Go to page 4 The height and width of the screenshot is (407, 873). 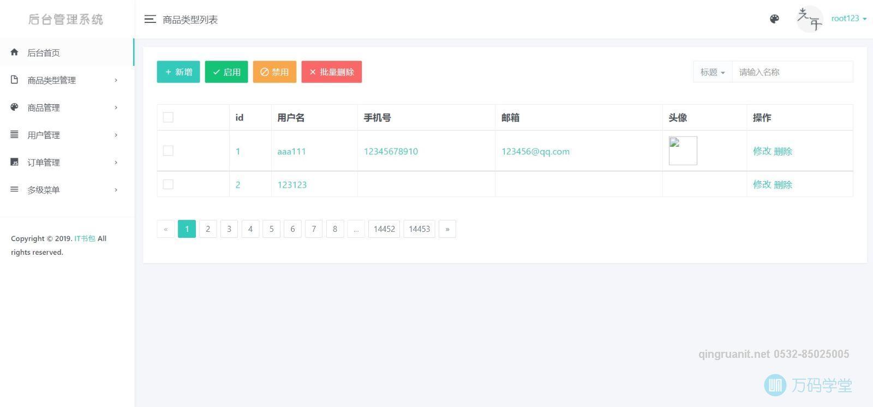[x=250, y=229]
